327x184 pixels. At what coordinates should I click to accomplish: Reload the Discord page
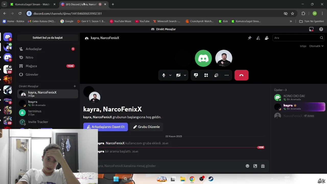(20, 14)
